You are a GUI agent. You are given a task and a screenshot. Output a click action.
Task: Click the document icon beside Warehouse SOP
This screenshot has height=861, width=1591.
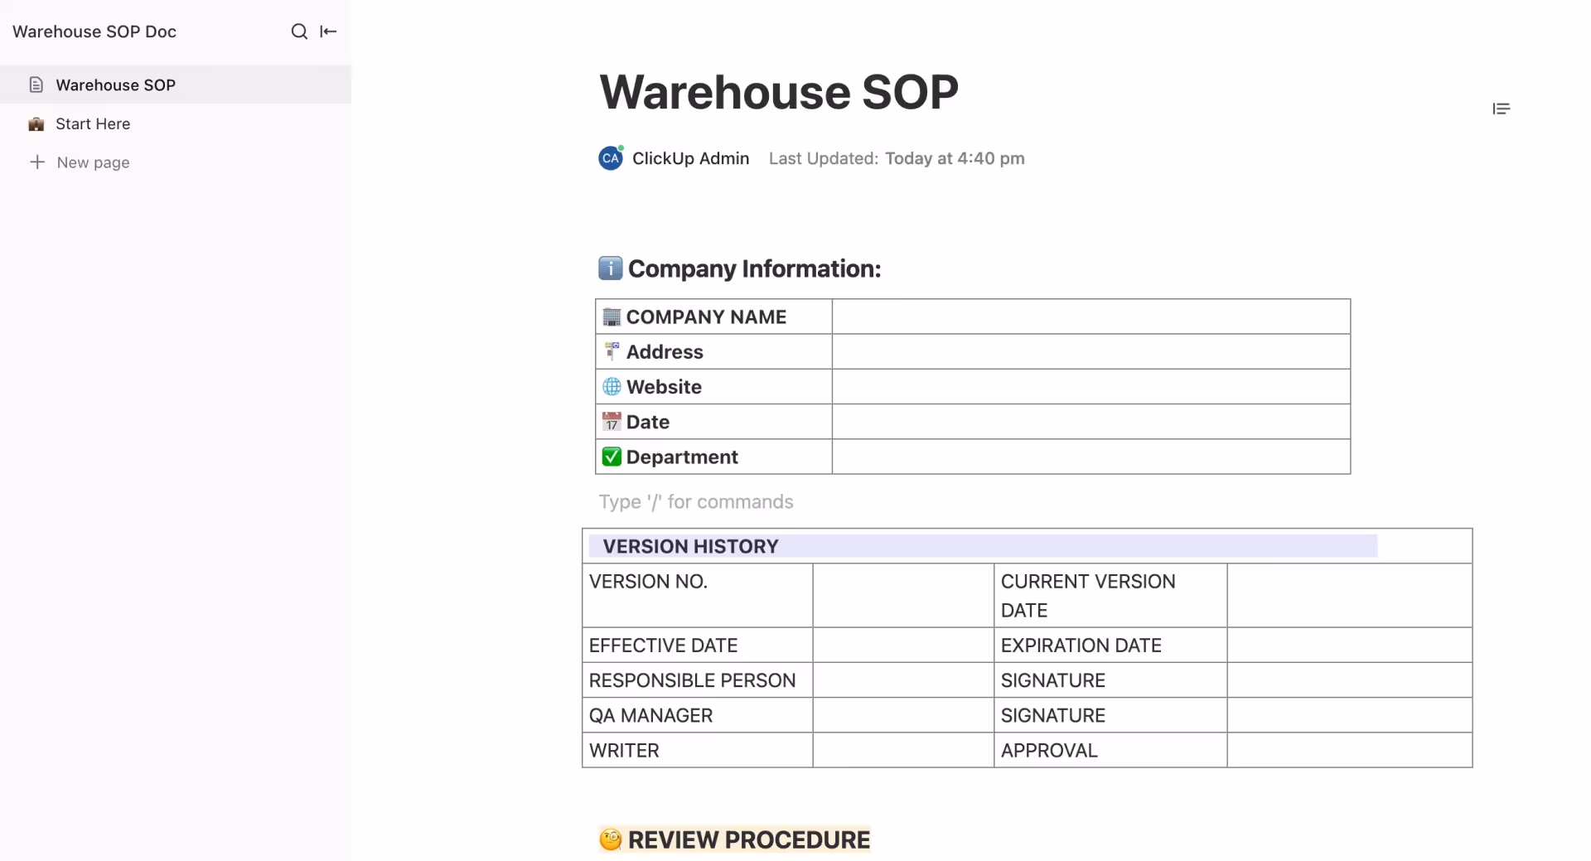36,84
